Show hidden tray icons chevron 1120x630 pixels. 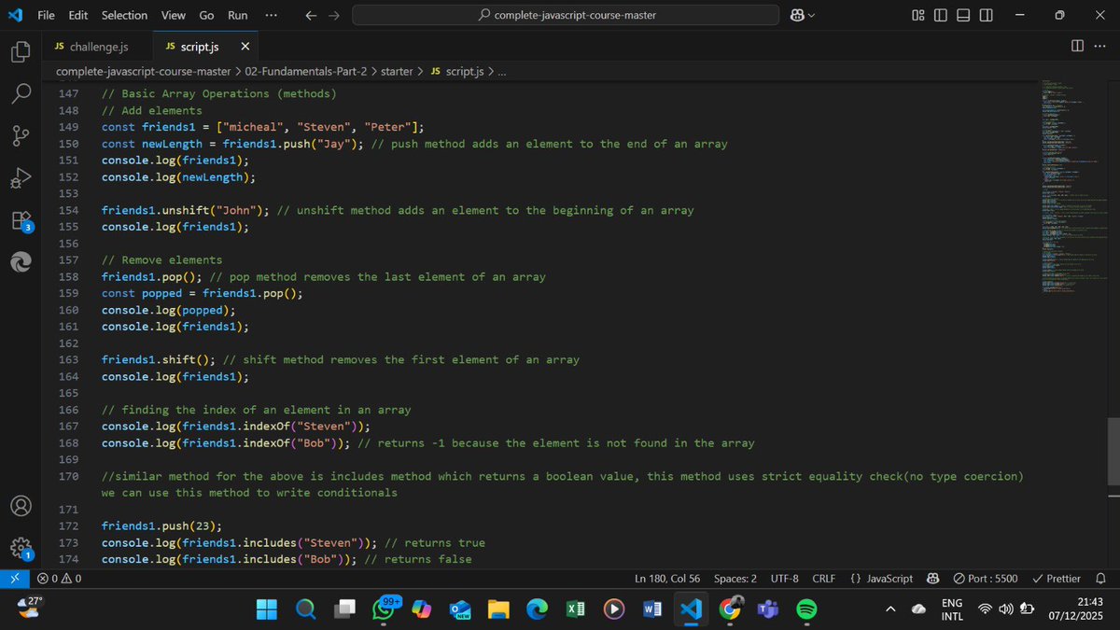(889, 609)
